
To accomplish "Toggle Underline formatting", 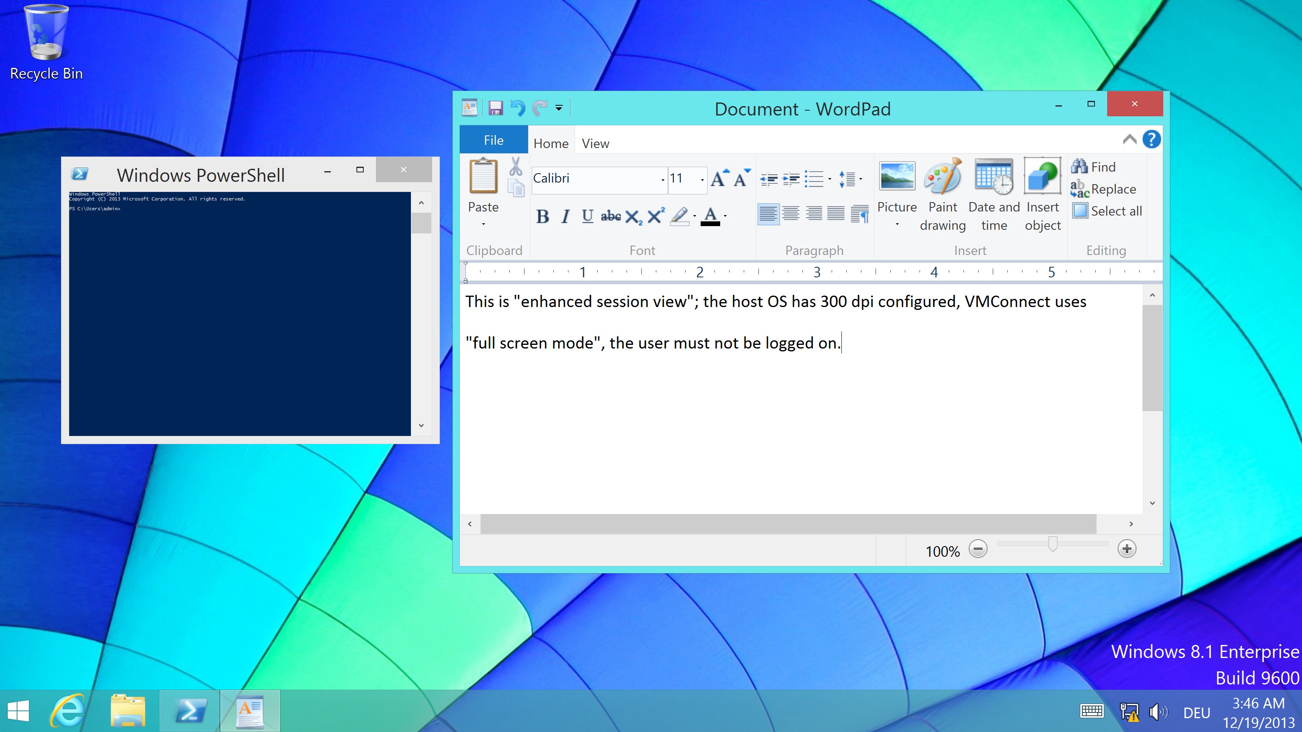I will (x=587, y=216).
